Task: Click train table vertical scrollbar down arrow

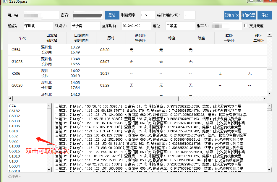Action: [270, 94]
